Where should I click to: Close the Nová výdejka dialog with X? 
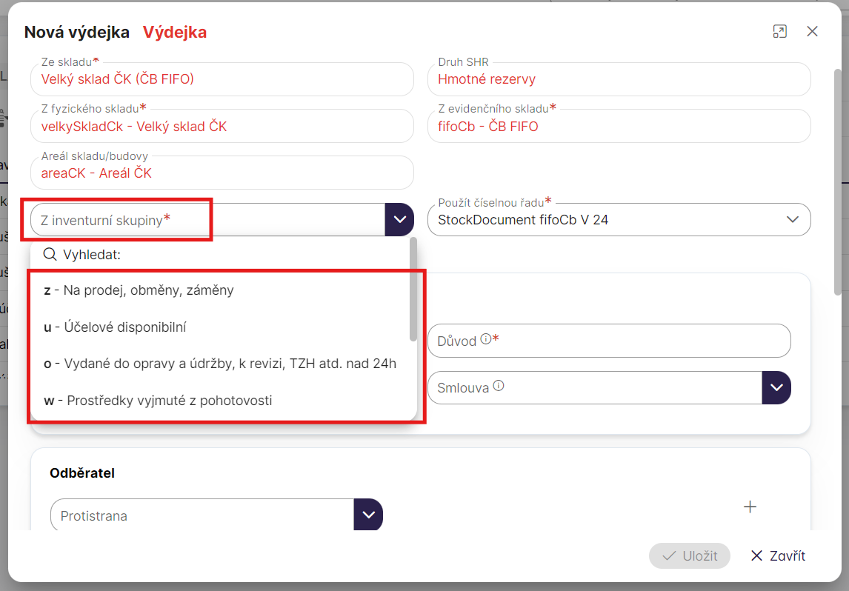point(812,31)
